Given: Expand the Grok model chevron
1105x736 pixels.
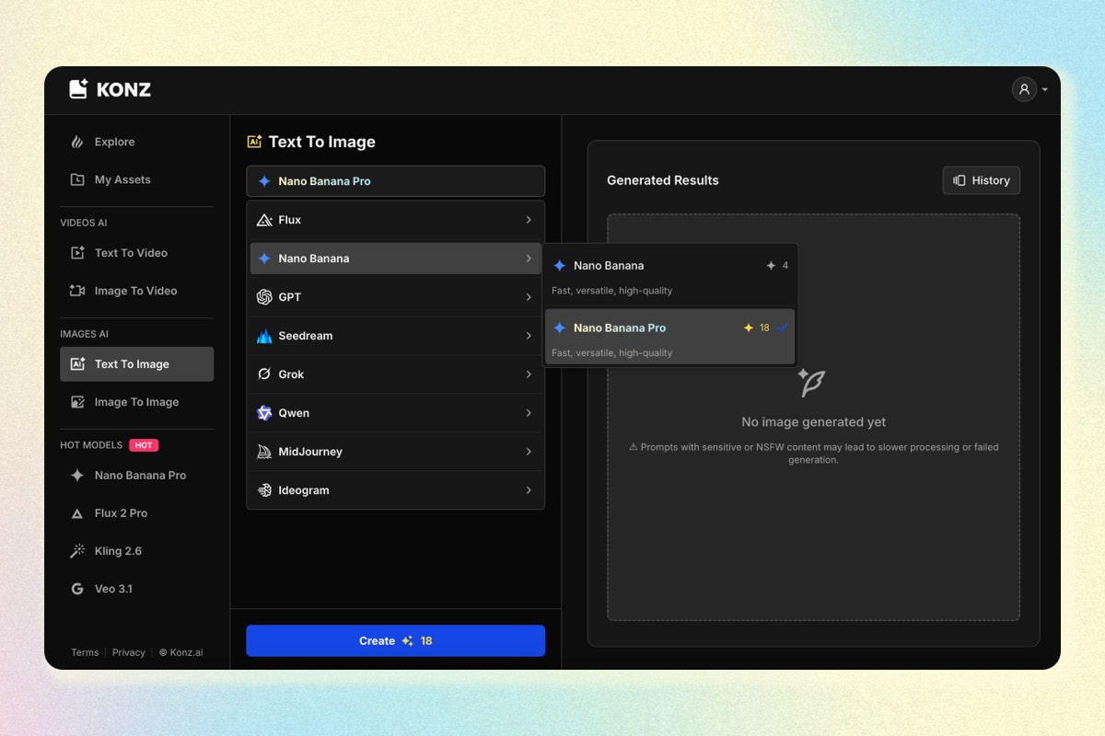Looking at the screenshot, I should click(529, 374).
